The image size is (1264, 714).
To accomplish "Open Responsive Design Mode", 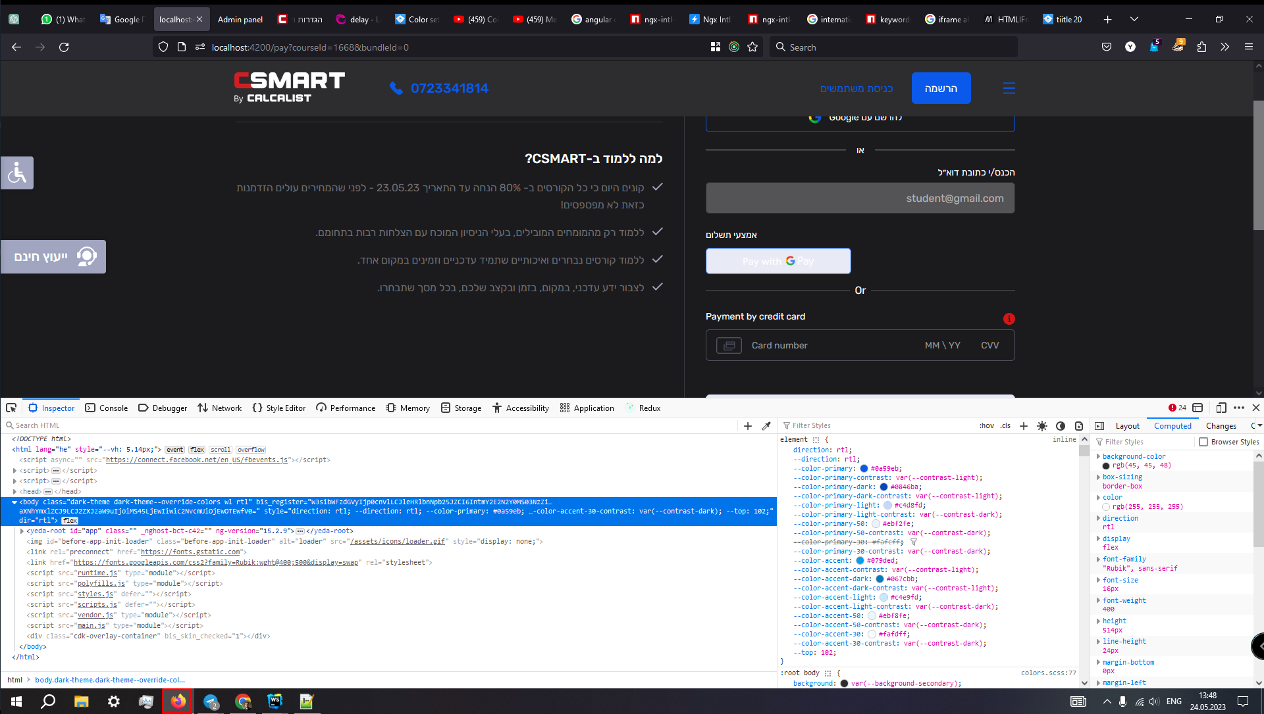I will tap(1221, 408).
